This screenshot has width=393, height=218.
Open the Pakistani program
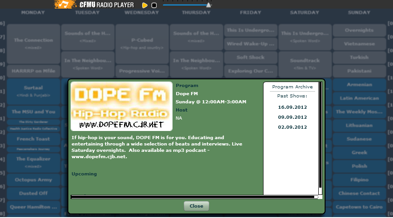(x=359, y=71)
